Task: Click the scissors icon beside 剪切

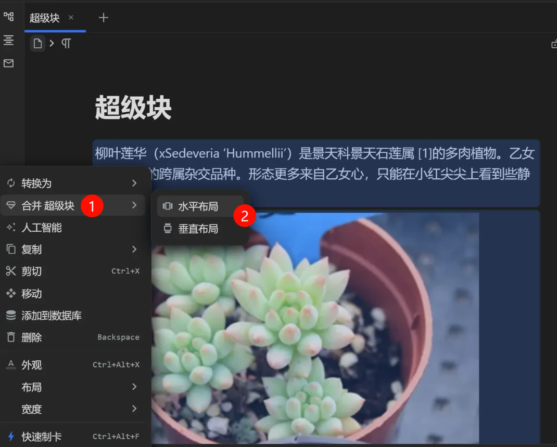Action: coord(11,271)
